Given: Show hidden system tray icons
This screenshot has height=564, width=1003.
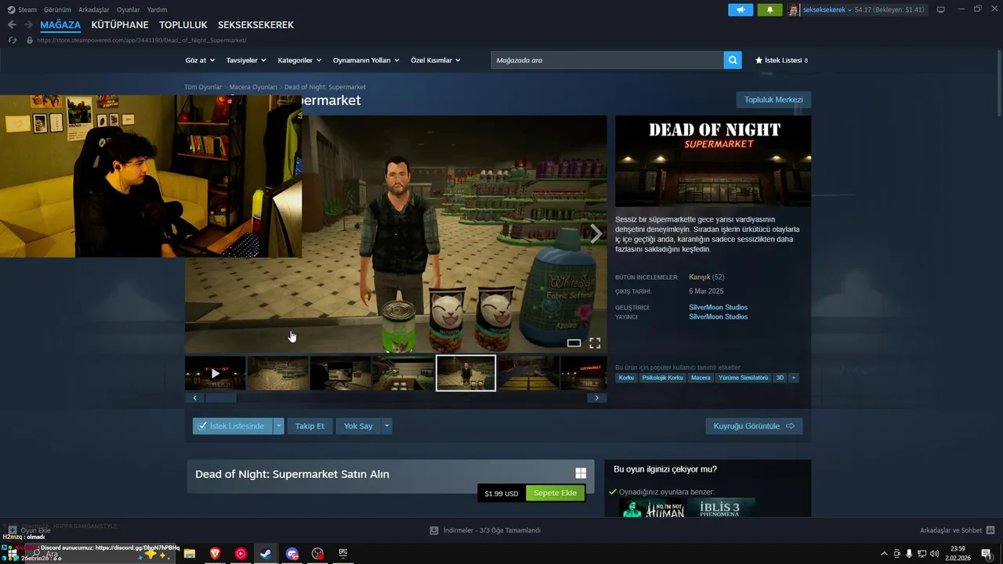Looking at the screenshot, I should pos(885,554).
